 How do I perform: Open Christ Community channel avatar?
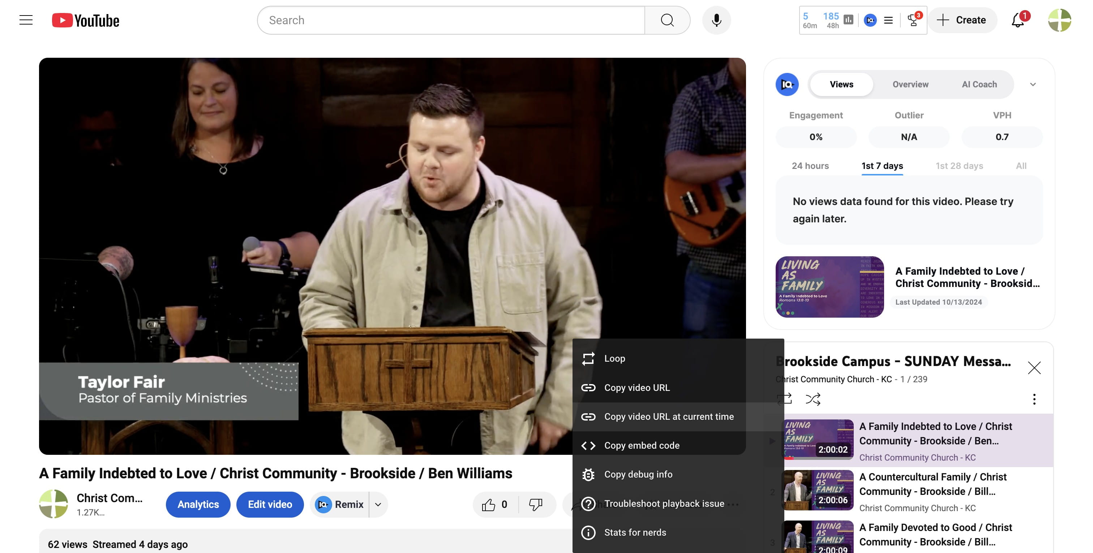pos(53,504)
